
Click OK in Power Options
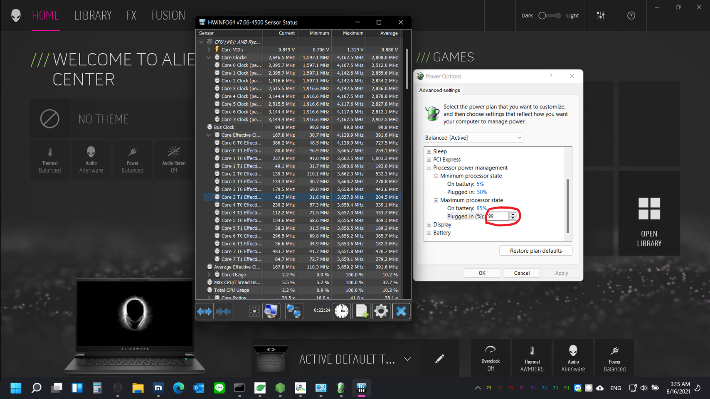tap(482, 273)
